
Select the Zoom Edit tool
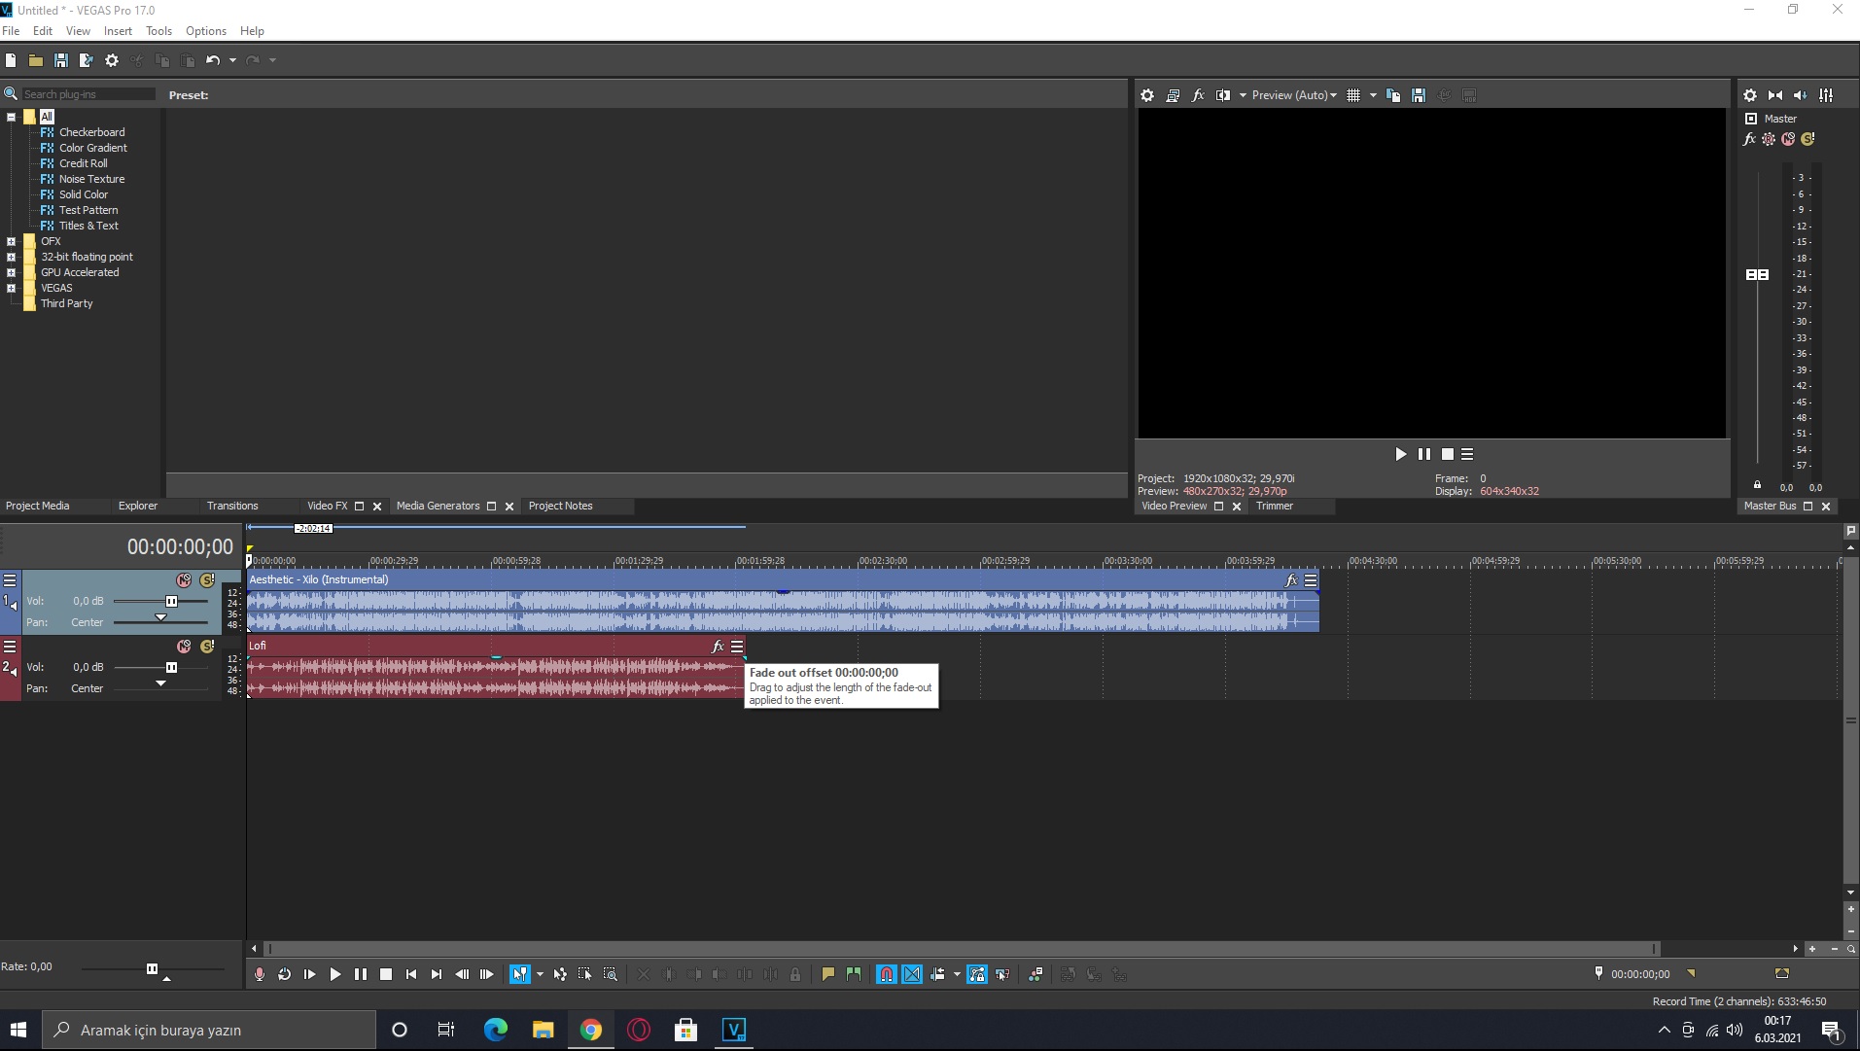[x=611, y=974]
